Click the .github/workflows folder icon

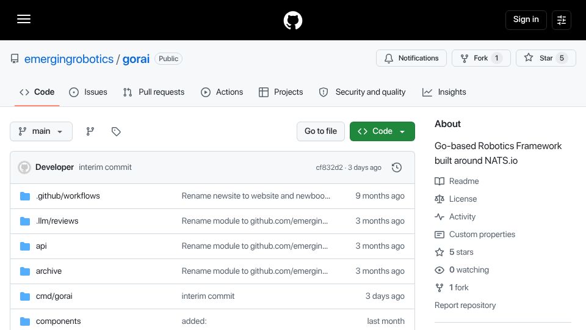pos(25,196)
